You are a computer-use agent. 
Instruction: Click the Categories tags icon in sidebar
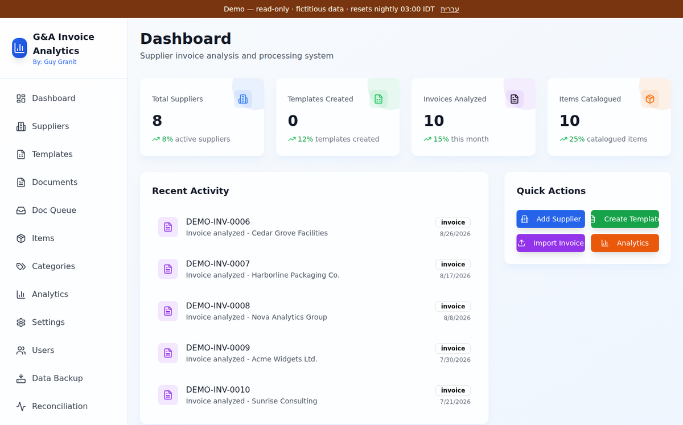[21, 266]
